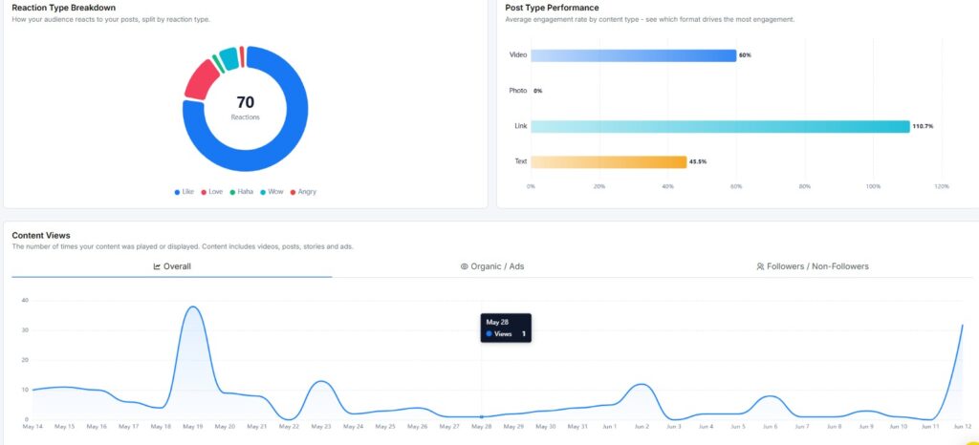Screen dimensions: 979x445
Task: Click the Jun 6 axis label
Action: [770, 427]
